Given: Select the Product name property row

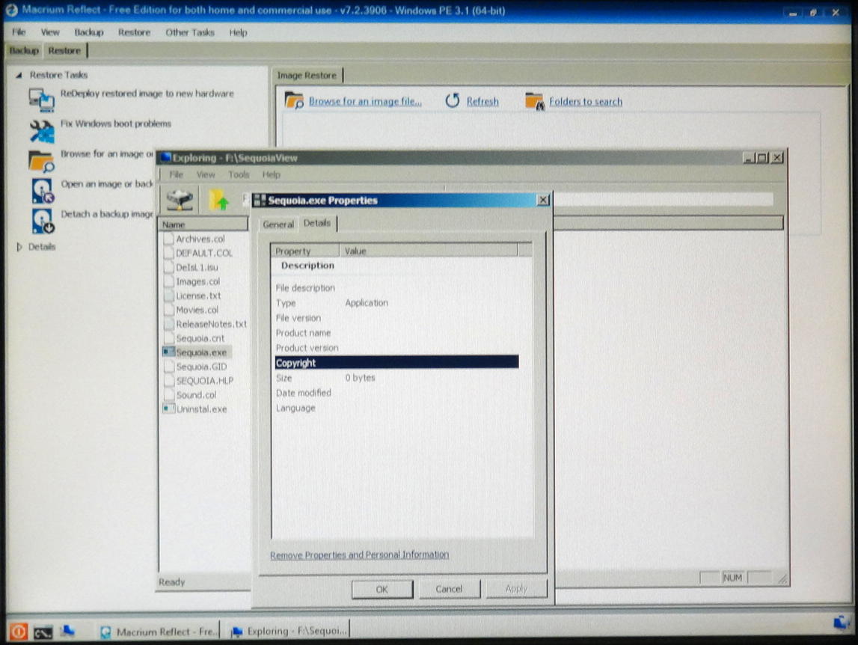Looking at the screenshot, I should coord(396,332).
